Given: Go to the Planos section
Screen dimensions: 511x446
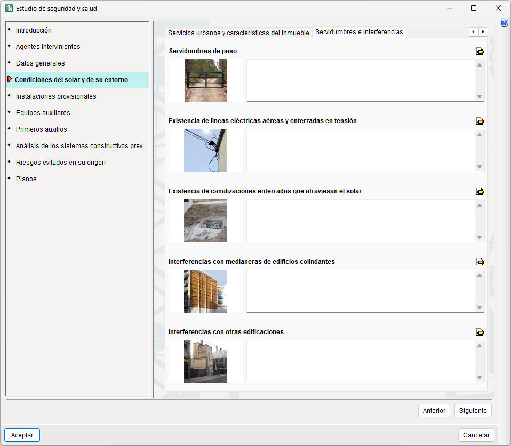Looking at the screenshot, I should (x=26, y=179).
